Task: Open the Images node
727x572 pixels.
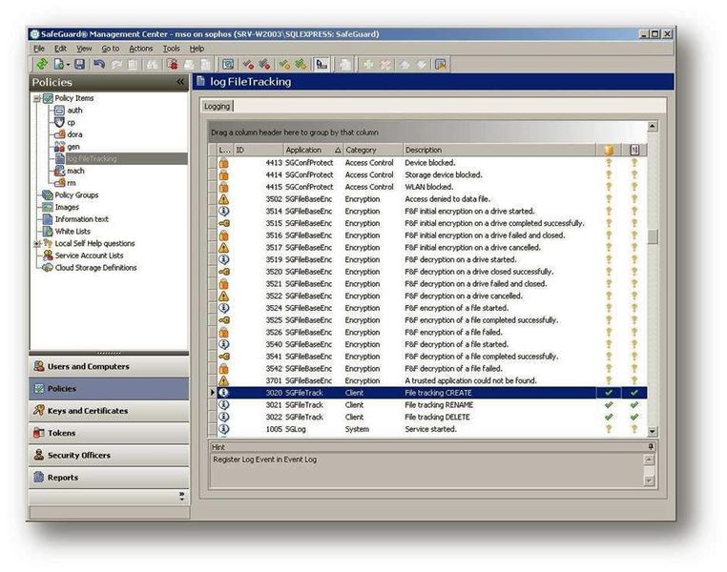Action: 67,207
